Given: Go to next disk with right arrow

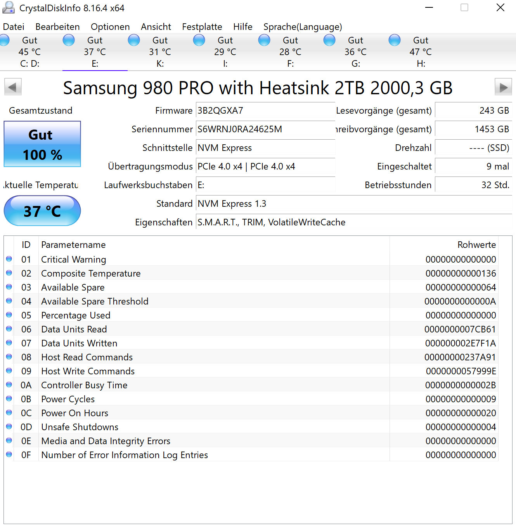Looking at the screenshot, I should (x=503, y=87).
